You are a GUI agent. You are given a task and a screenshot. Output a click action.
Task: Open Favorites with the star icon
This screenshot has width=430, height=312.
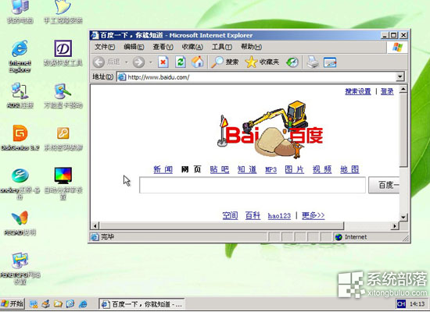262,62
